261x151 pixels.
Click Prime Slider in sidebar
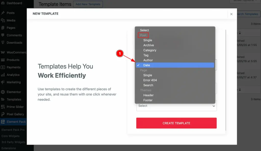pyautogui.click(x=15, y=107)
